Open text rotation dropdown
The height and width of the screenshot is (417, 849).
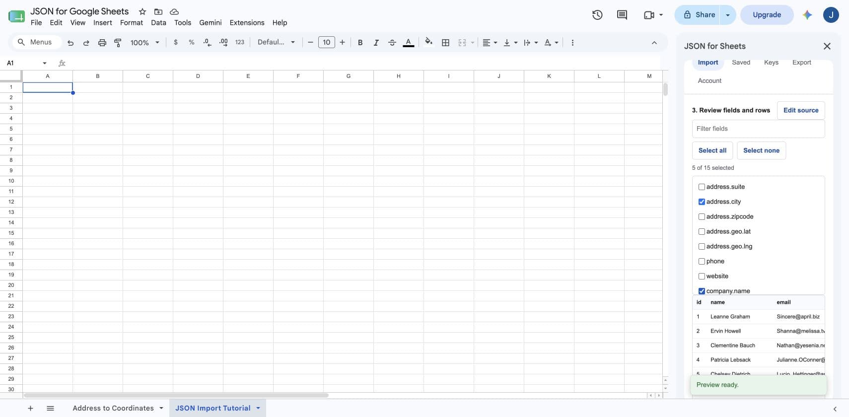click(551, 43)
